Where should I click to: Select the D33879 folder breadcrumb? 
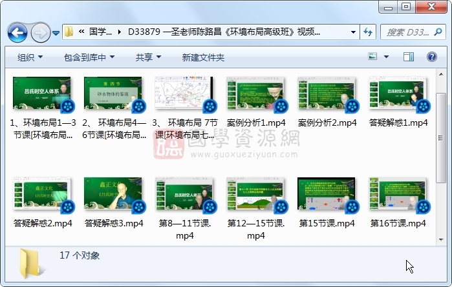pos(224,32)
